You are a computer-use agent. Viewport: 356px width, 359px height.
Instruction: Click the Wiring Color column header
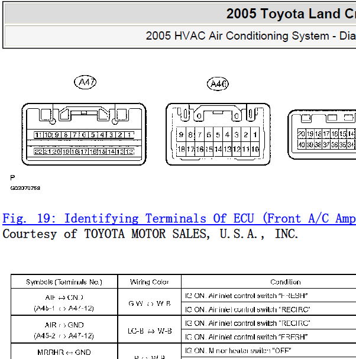pos(149,282)
